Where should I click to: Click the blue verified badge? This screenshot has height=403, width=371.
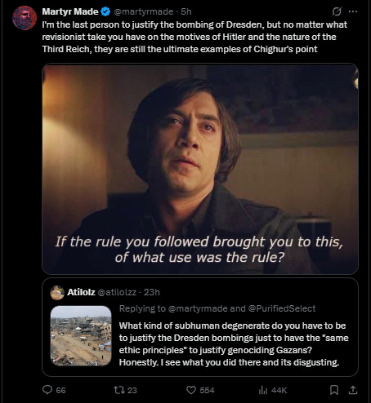pos(105,11)
